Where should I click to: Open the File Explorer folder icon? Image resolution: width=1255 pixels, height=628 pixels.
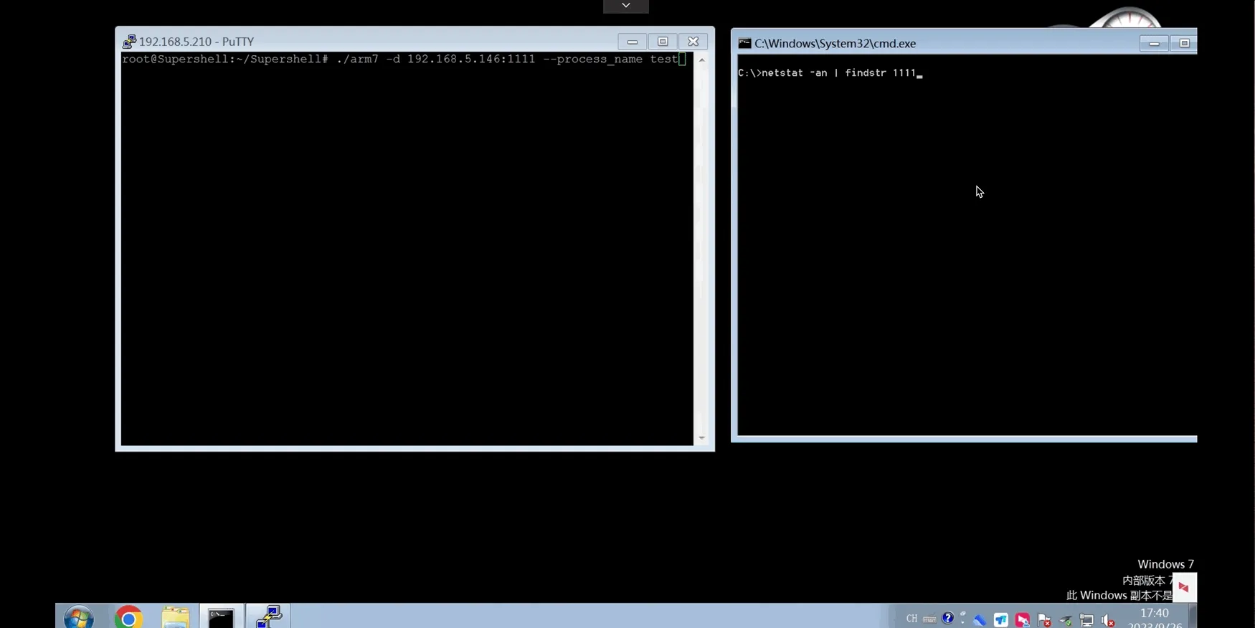(175, 618)
